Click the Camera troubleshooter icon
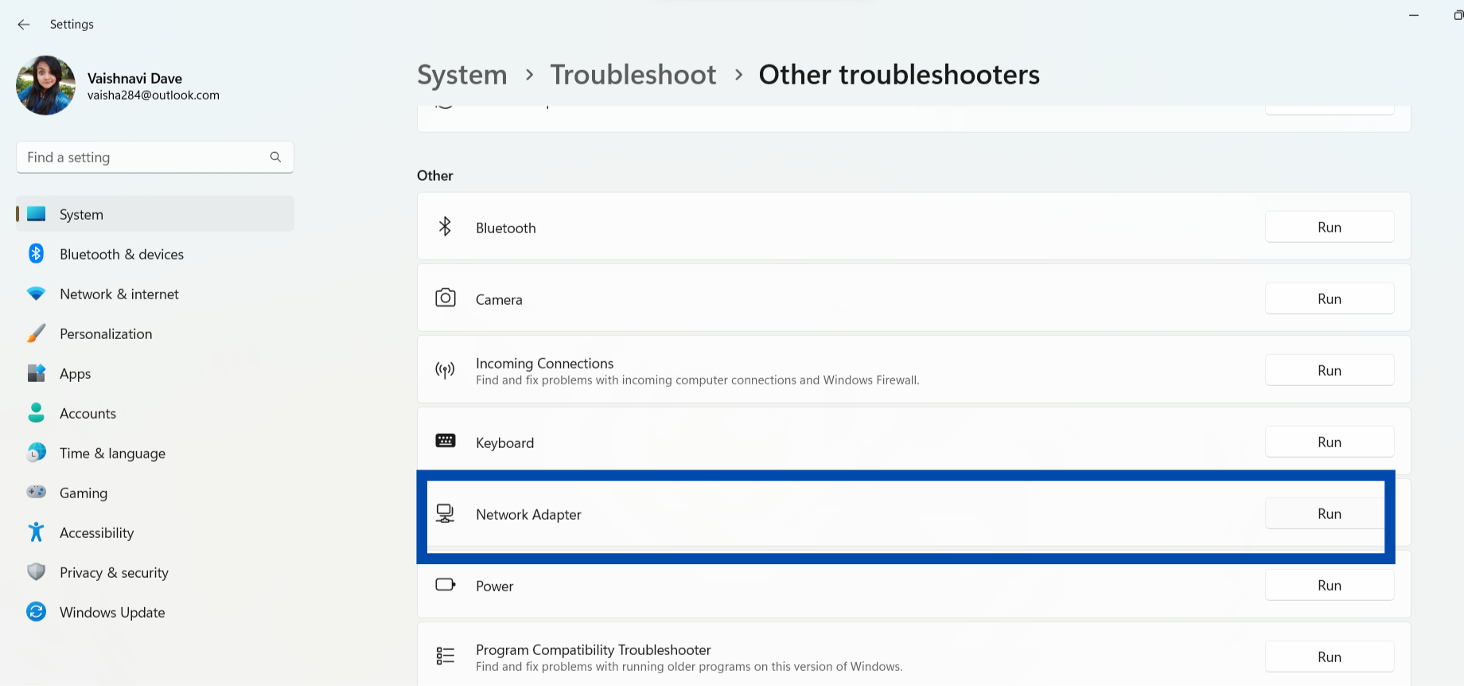Image resolution: width=1464 pixels, height=686 pixels. point(445,298)
